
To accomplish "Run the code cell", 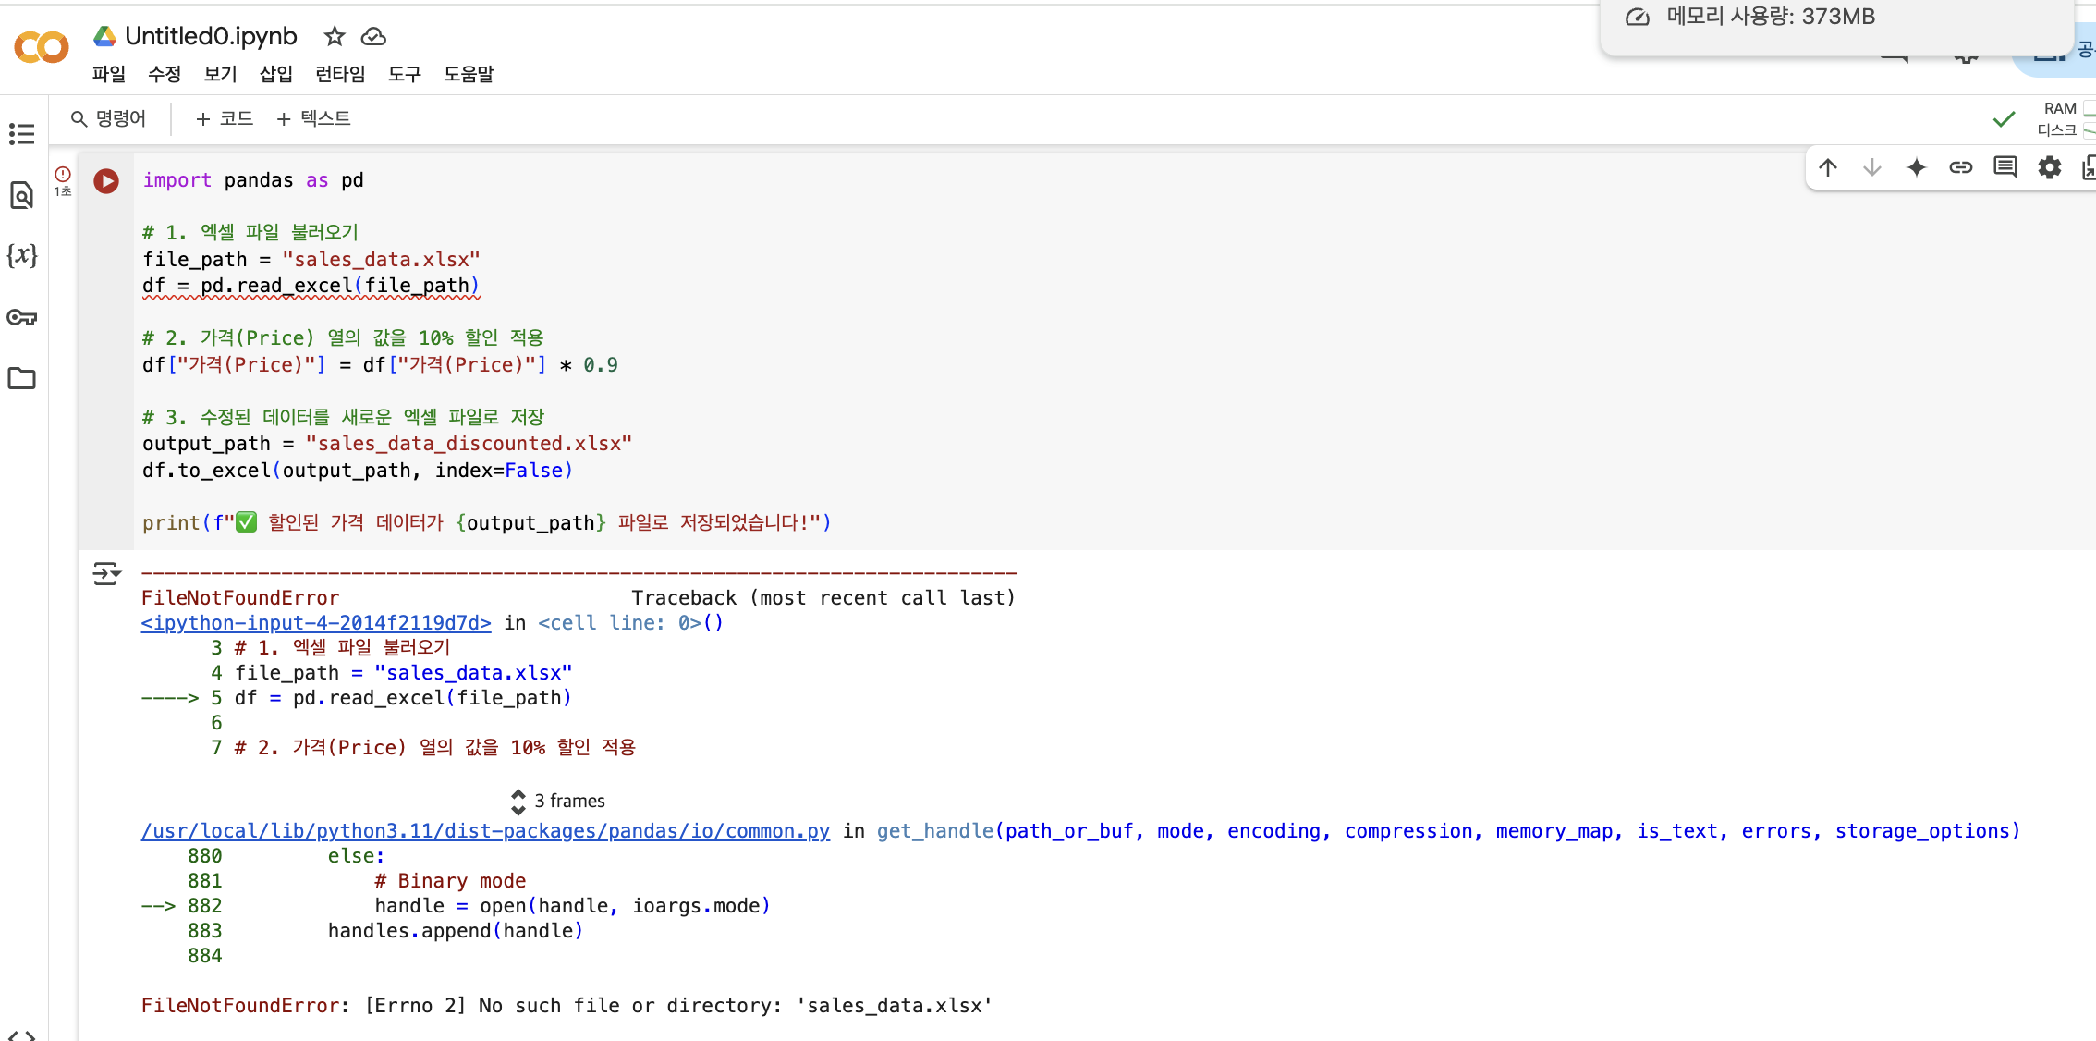I will click(106, 181).
